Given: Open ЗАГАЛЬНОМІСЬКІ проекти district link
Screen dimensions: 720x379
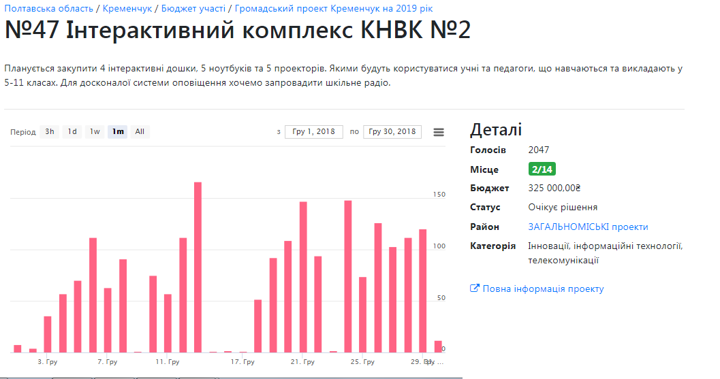Looking at the screenshot, I should (x=588, y=227).
